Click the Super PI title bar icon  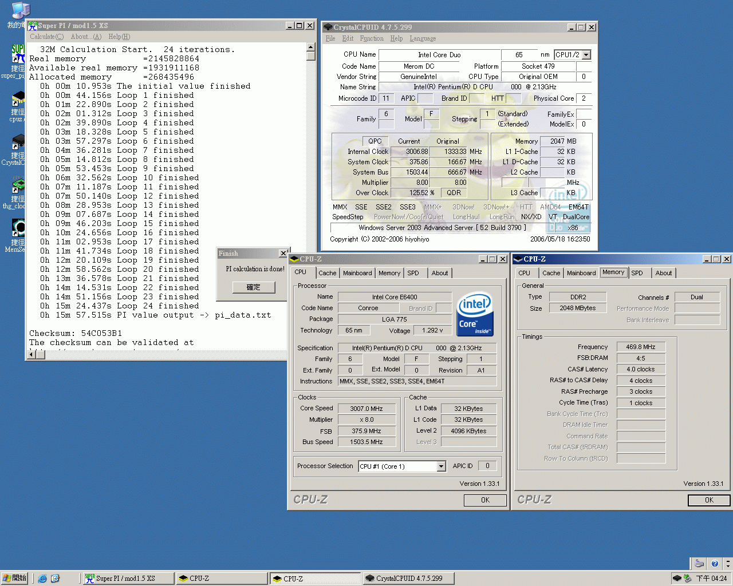32,26
